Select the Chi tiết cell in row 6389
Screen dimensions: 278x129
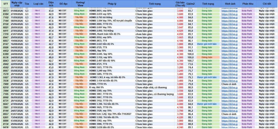coord(267,54)
